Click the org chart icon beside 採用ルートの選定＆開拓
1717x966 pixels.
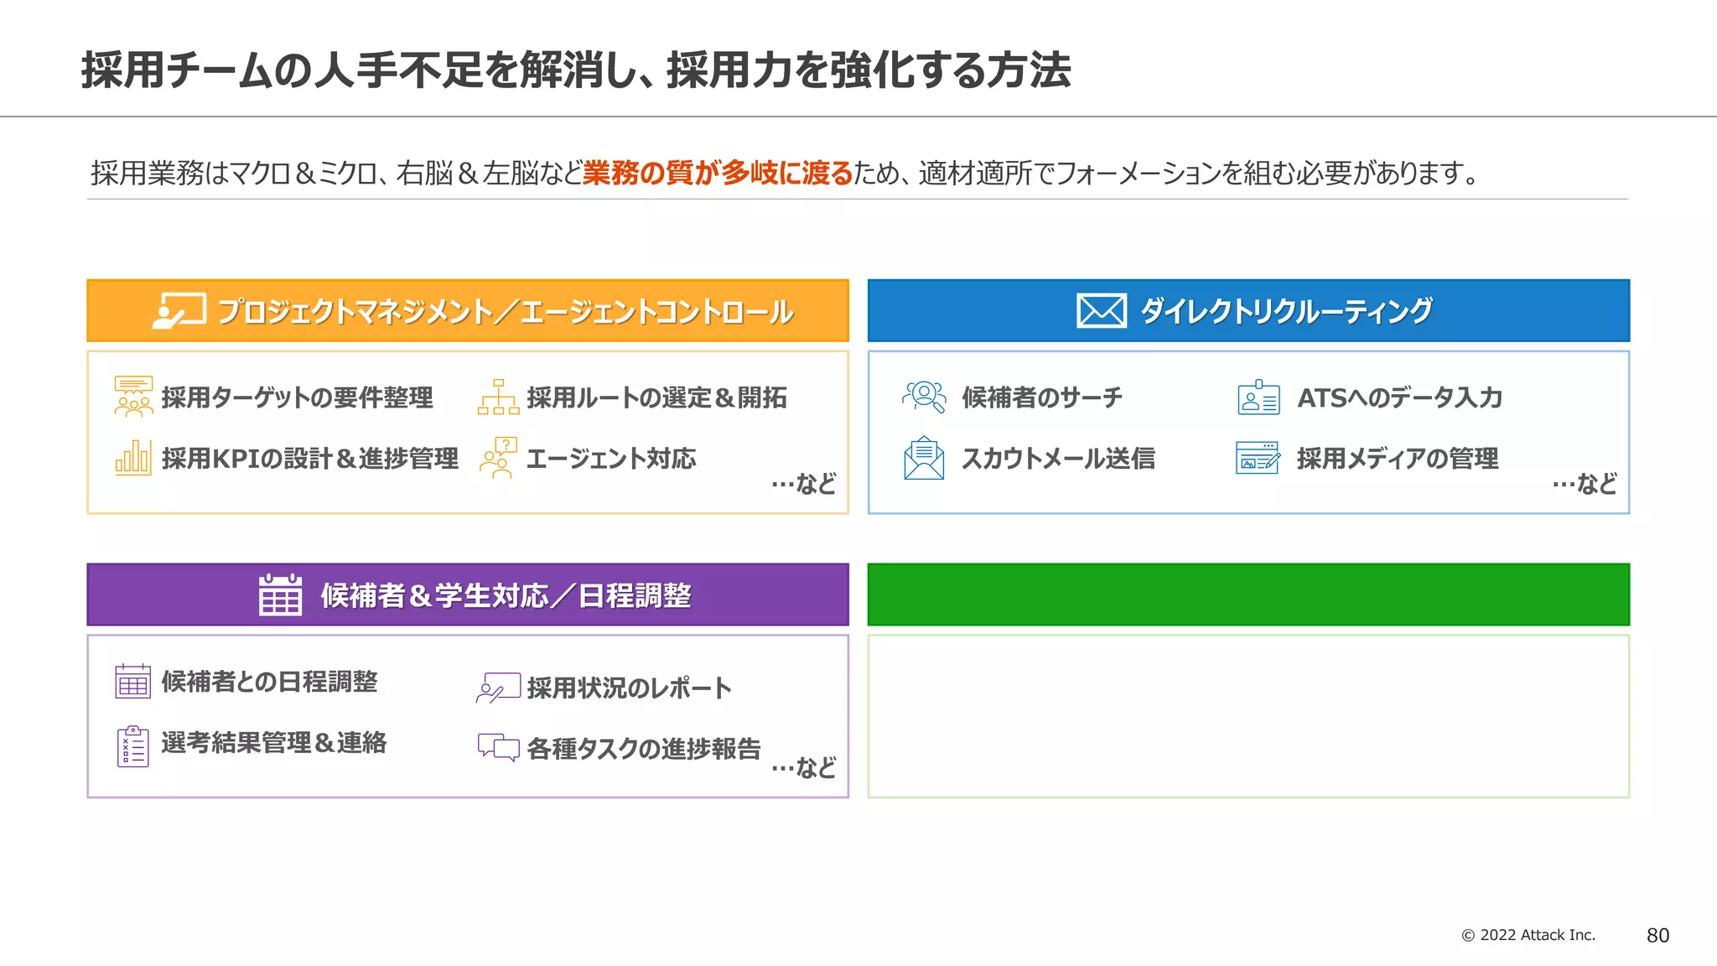(498, 397)
